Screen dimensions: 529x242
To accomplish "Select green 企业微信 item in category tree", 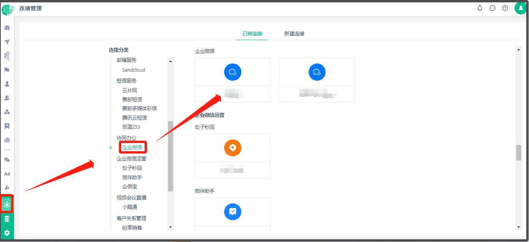I will point(132,147).
